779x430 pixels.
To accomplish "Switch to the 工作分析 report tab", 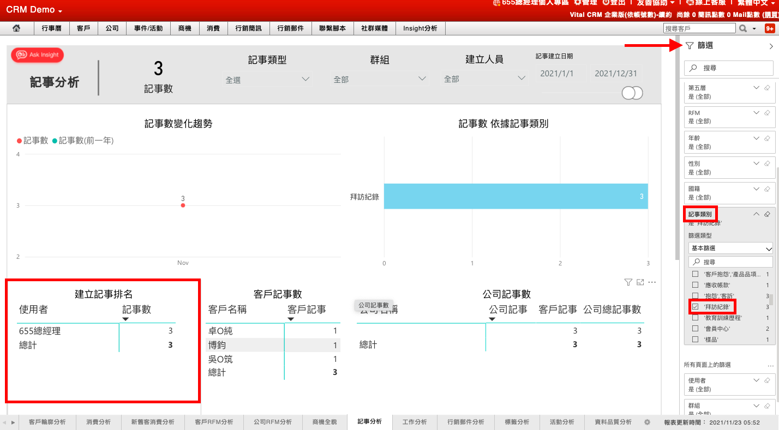I will point(415,422).
